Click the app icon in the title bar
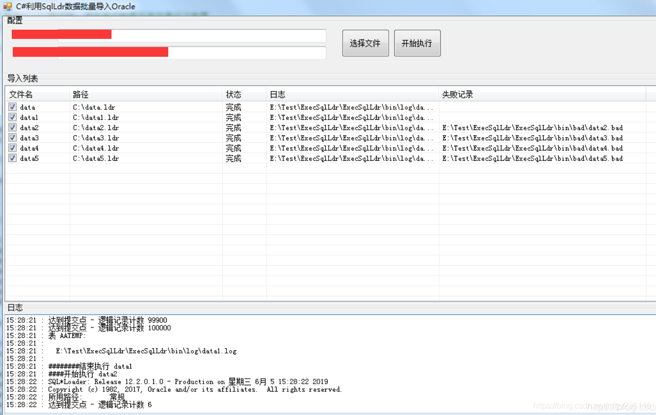The height and width of the screenshot is (415, 656). click(7, 7)
